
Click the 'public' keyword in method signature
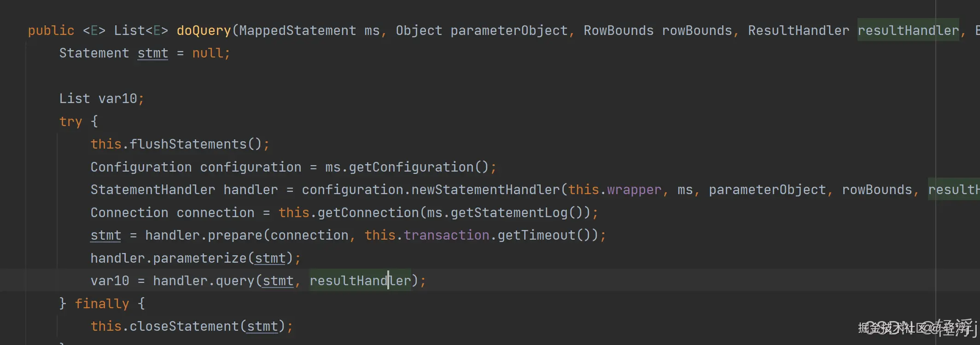(x=51, y=30)
